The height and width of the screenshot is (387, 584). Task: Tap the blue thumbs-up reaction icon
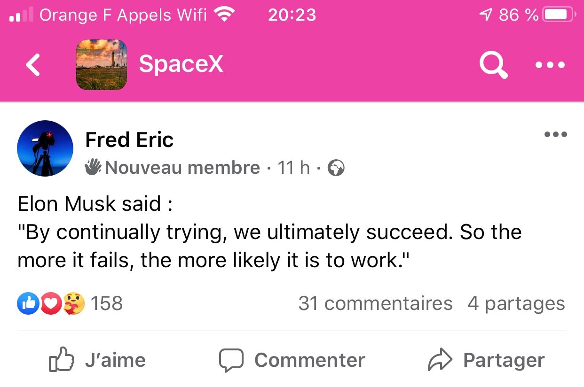(x=28, y=303)
